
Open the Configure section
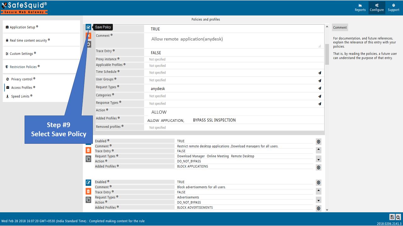(377, 8)
